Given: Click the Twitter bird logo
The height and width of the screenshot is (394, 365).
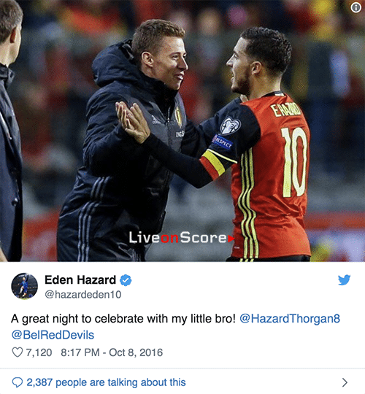Looking at the screenshot, I should (x=344, y=280).
